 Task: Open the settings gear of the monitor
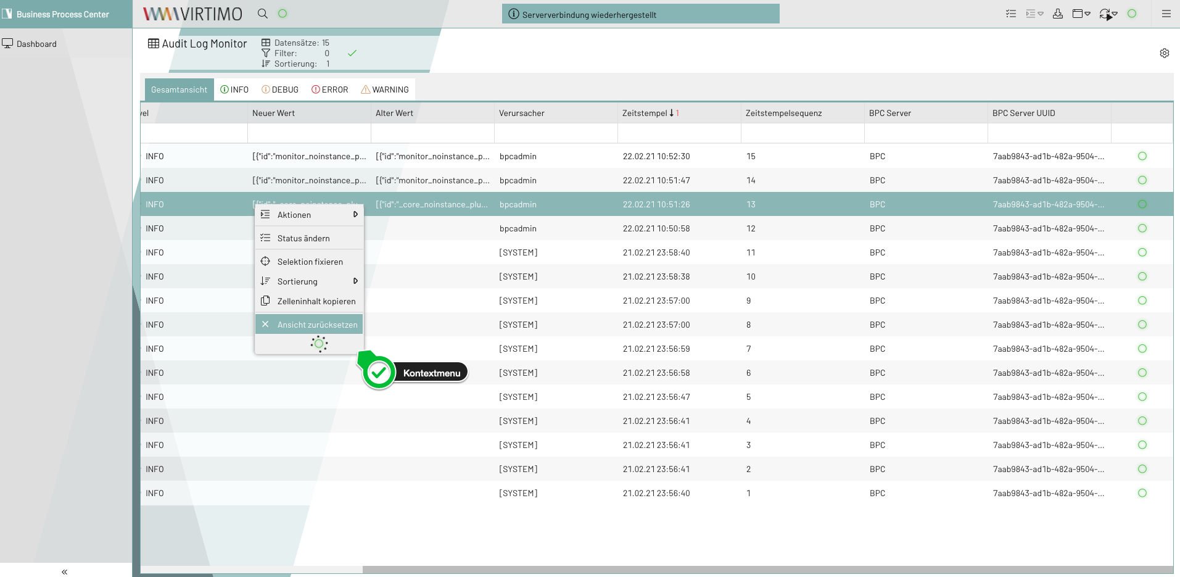click(1164, 53)
